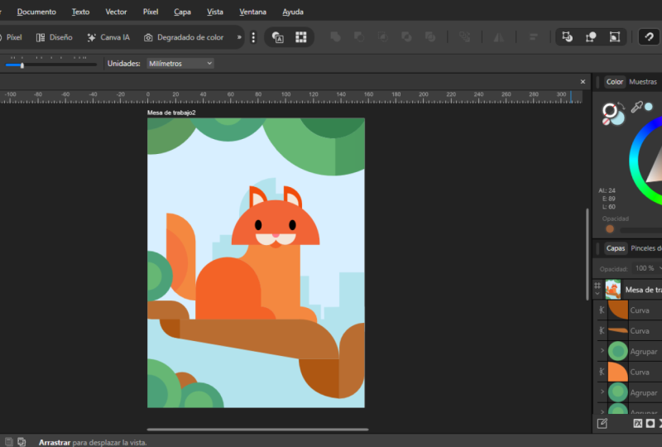Expand the second Agrupar group layer
The width and height of the screenshot is (662, 447).
click(x=602, y=392)
